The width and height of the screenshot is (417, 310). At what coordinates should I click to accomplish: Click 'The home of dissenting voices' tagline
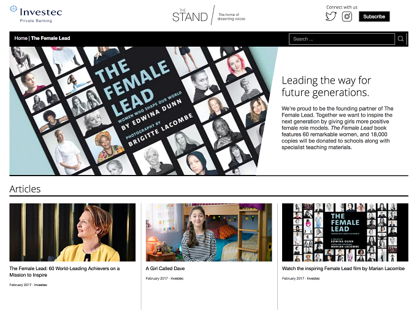pyautogui.click(x=231, y=17)
